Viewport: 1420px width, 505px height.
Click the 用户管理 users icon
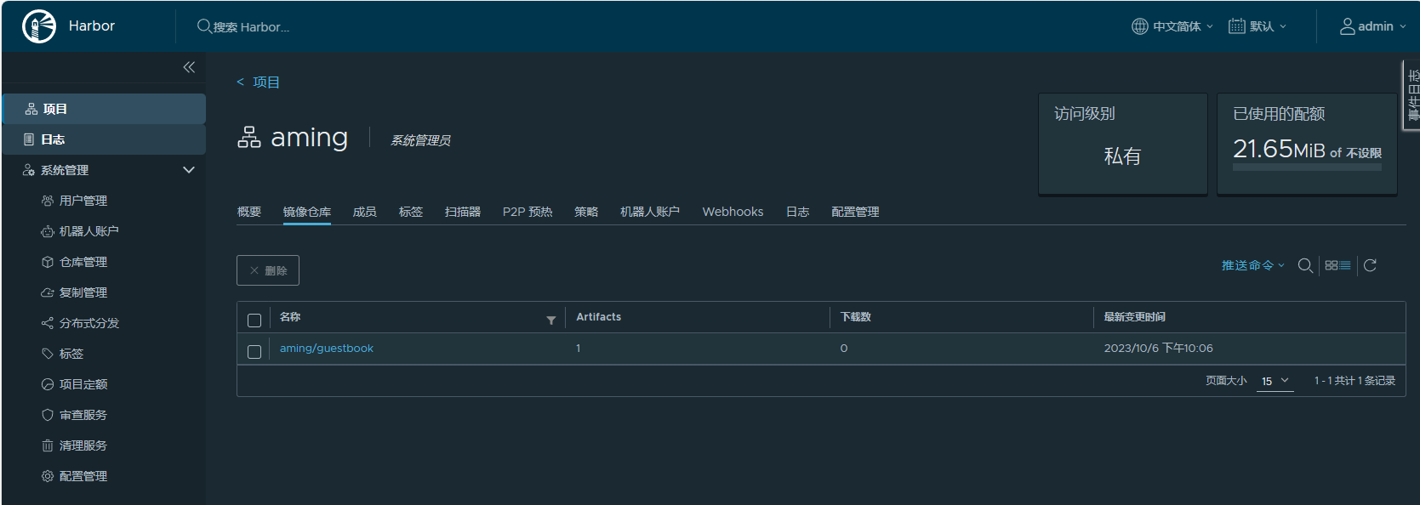click(48, 201)
